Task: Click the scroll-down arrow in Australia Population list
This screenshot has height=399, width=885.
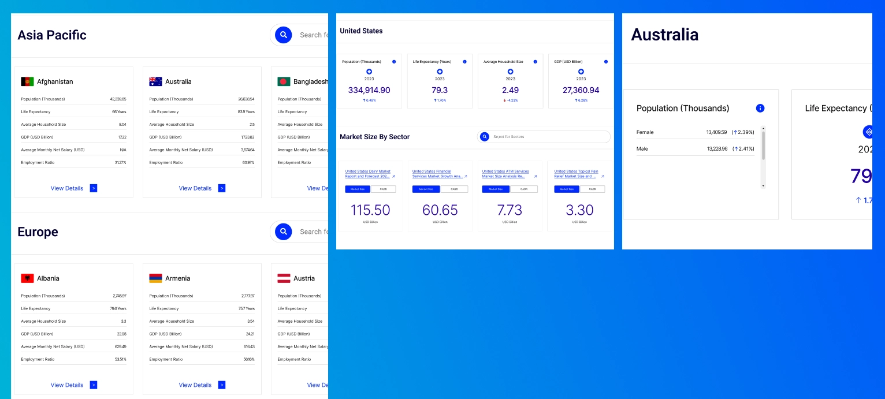Action: coord(763,186)
